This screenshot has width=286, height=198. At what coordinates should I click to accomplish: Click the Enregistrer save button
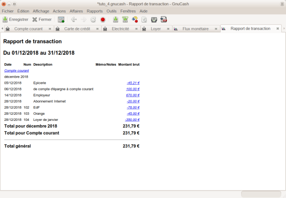15,20
